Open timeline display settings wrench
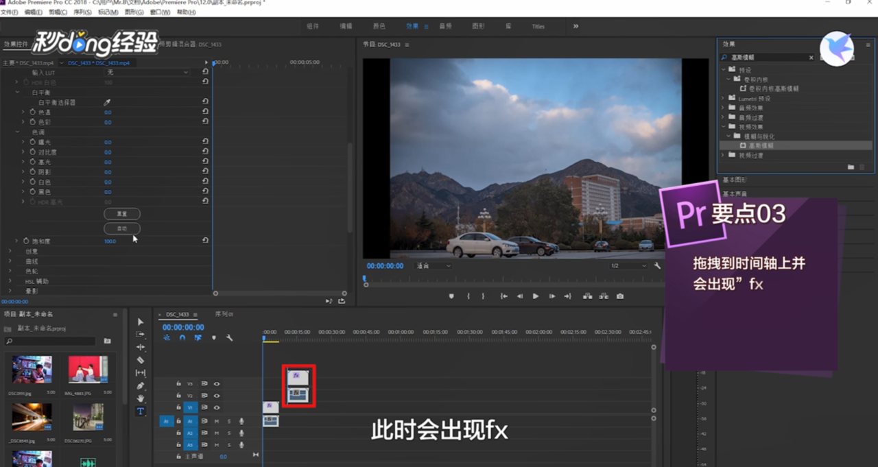The width and height of the screenshot is (878, 467). click(229, 337)
